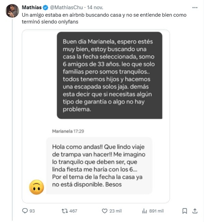
Task: Open the @MathiasChu handle link
Action: [66, 7]
